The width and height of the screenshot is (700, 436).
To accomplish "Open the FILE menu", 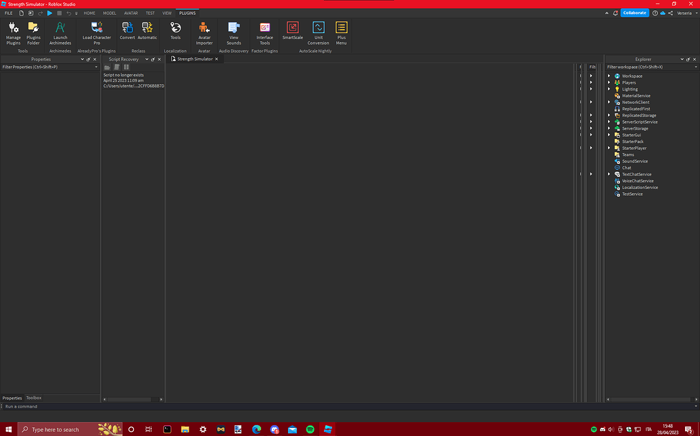I will pyautogui.click(x=8, y=12).
